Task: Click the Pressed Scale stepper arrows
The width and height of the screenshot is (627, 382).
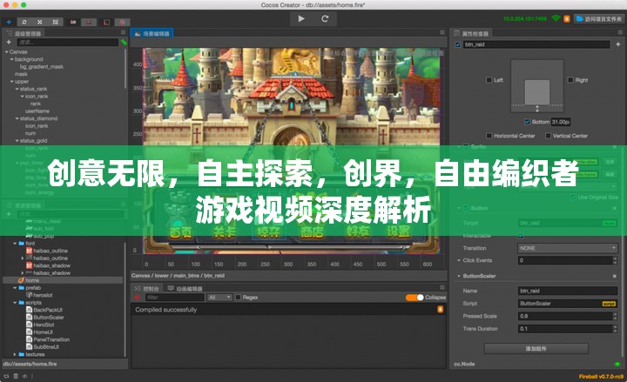Action: coord(615,316)
